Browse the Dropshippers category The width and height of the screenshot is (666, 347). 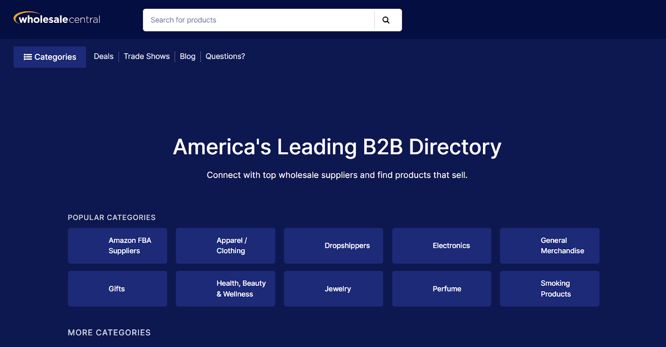333,245
